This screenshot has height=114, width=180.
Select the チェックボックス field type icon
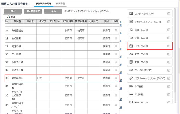(131, 22)
